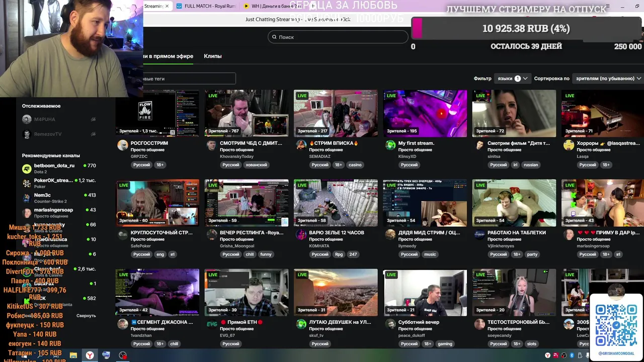Open Vjlinkheroyes channel avatar icon
644x362 pixels.
pos(479,235)
